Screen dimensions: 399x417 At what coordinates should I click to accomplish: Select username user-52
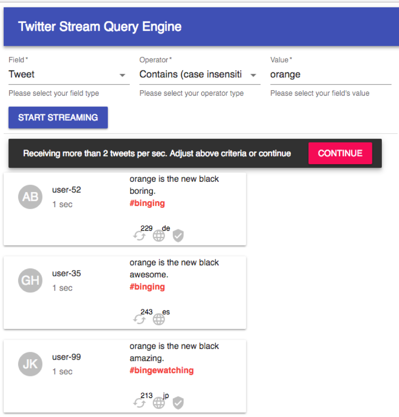click(66, 190)
